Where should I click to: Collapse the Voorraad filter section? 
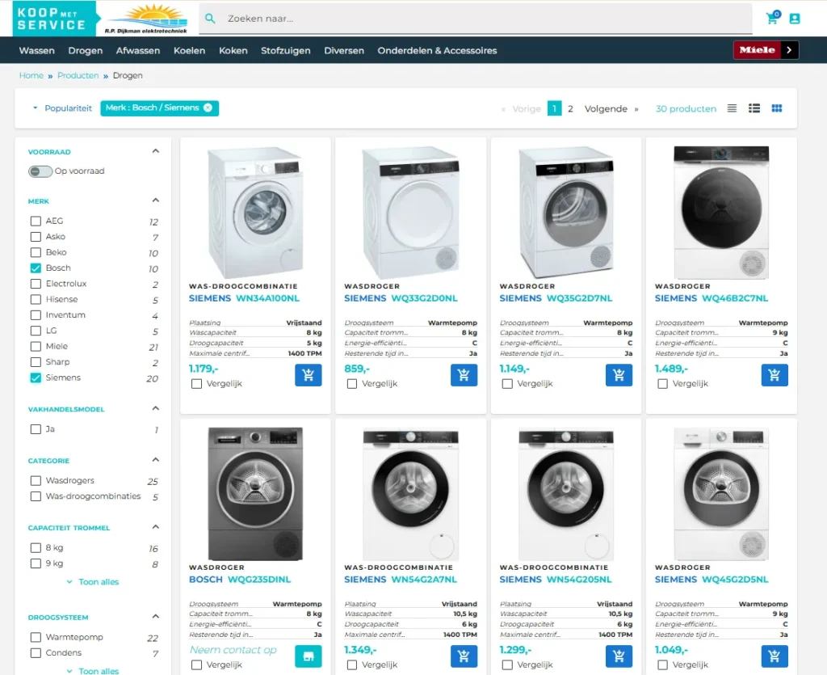coord(156,151)
